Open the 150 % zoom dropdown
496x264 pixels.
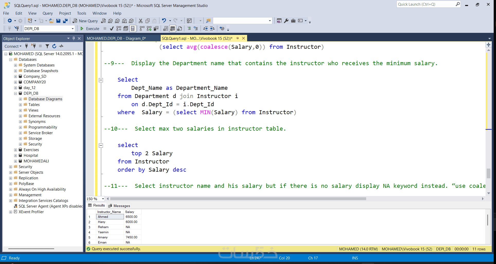point(103,199)
